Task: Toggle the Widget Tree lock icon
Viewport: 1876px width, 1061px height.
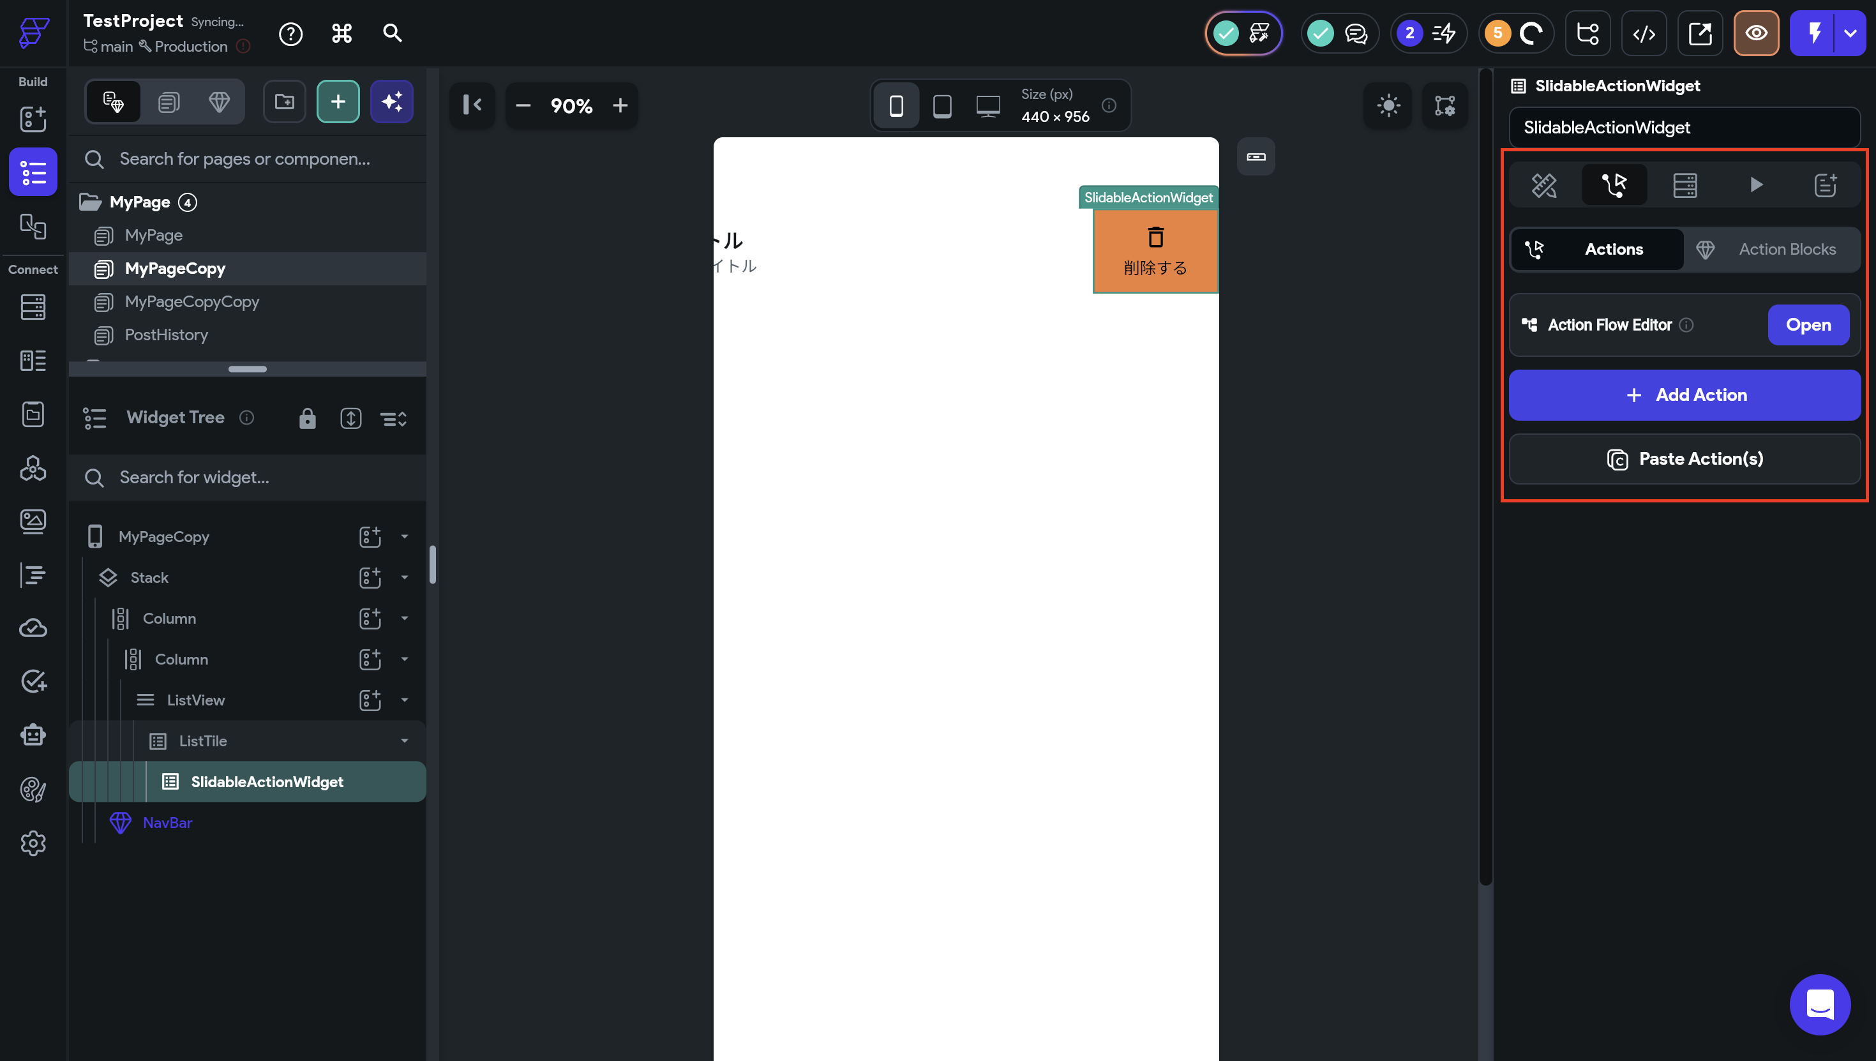Action: 308,418
